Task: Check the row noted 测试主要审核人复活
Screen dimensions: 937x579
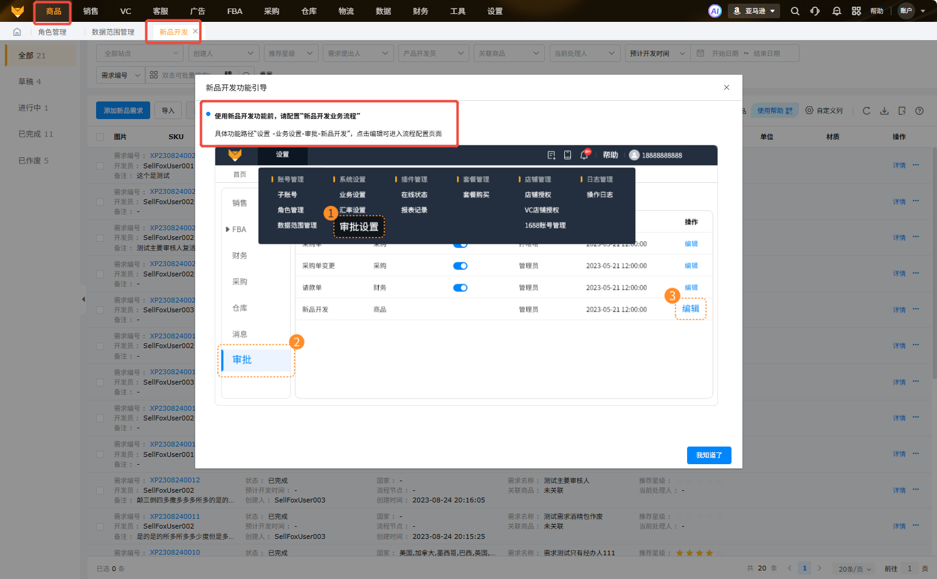Action: click(100, 238)
